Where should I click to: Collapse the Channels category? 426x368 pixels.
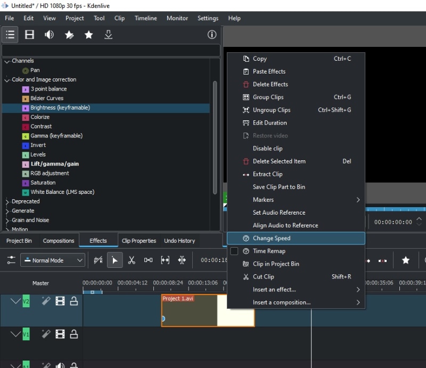(7, 61)
